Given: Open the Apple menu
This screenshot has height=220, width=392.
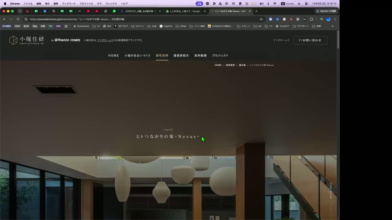Looking at the screenshot, I should [5, 4].
